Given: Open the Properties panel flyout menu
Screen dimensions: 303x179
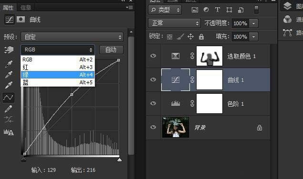Looking at the screenshot, I should click(129, 7).
